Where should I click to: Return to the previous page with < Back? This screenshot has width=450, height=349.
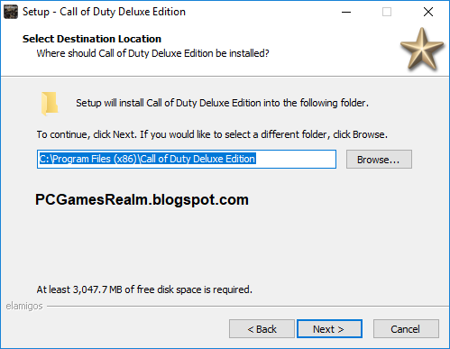click(x=262, y=329)
